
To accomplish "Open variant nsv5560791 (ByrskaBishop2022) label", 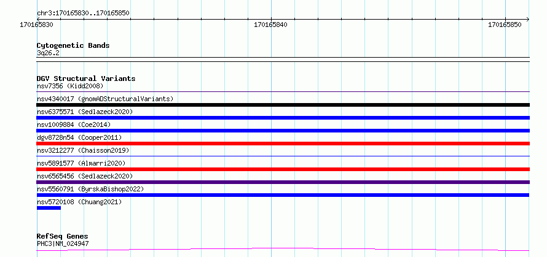I will point(90,189).
